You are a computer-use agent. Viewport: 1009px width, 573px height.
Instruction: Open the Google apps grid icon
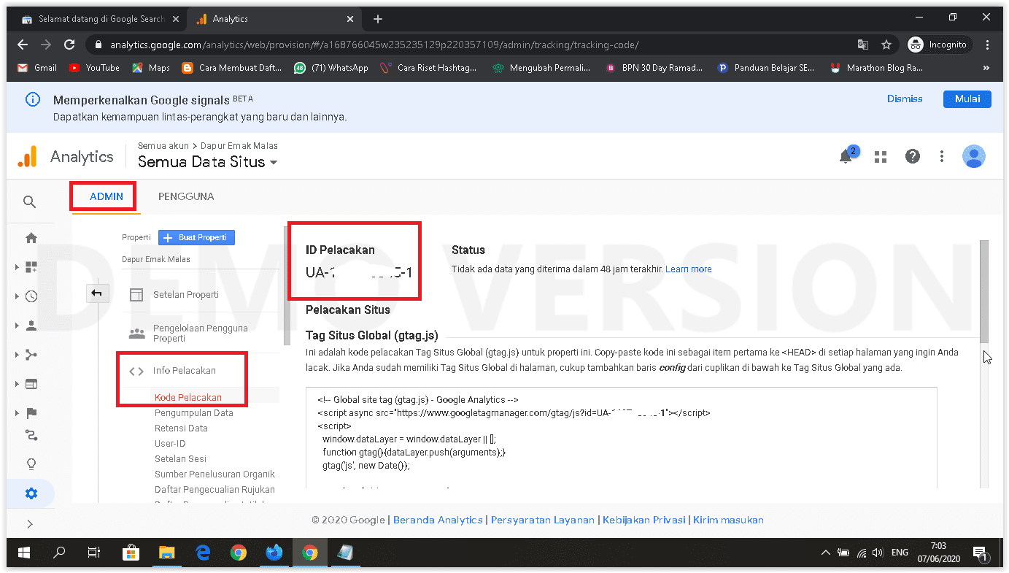881,156
